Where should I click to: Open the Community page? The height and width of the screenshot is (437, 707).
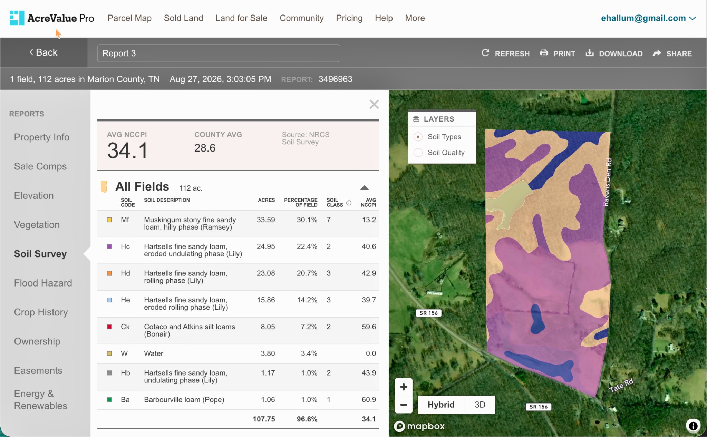[302, 18]
